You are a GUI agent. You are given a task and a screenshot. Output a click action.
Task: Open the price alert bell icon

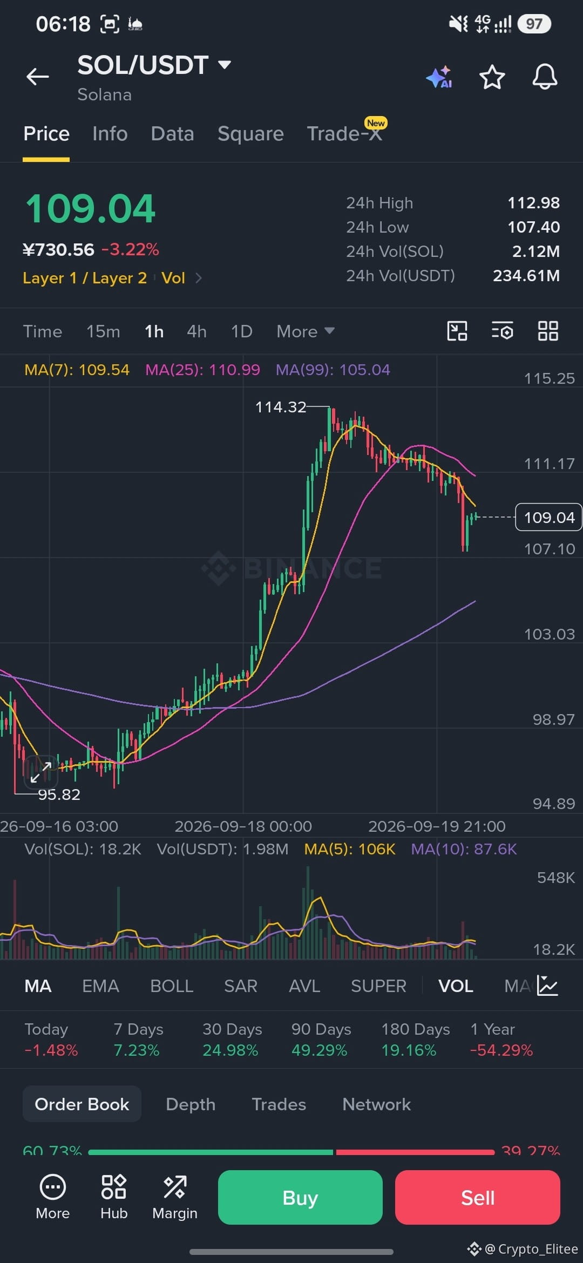point(545,77)
